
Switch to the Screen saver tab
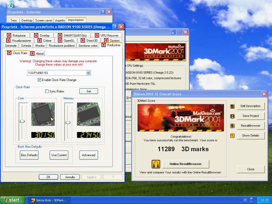(x=44, y=20)
